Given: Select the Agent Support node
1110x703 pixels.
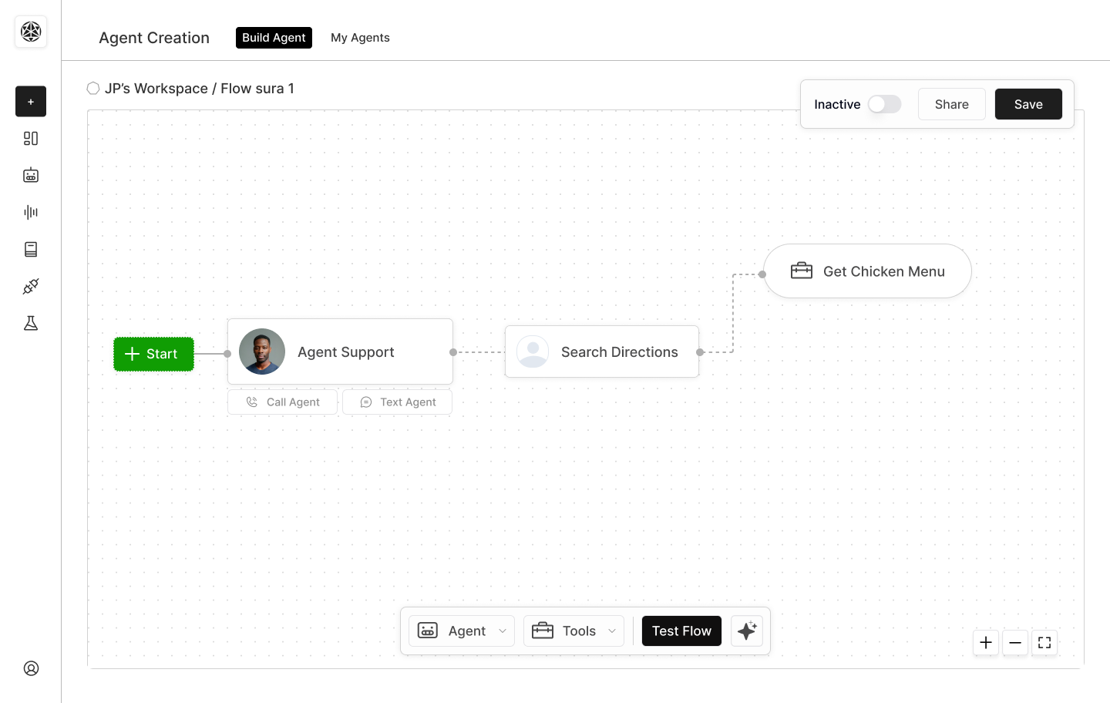Looking at the screenshot, I should [x=340, y=351].
